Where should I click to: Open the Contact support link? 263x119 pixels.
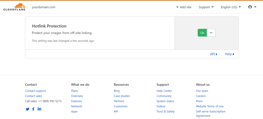click(35, 91)
